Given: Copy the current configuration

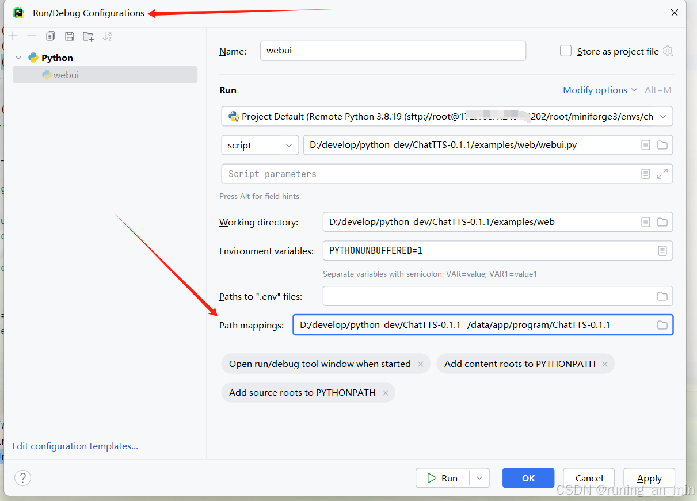Looking at the screenshot, I should 50,36.
